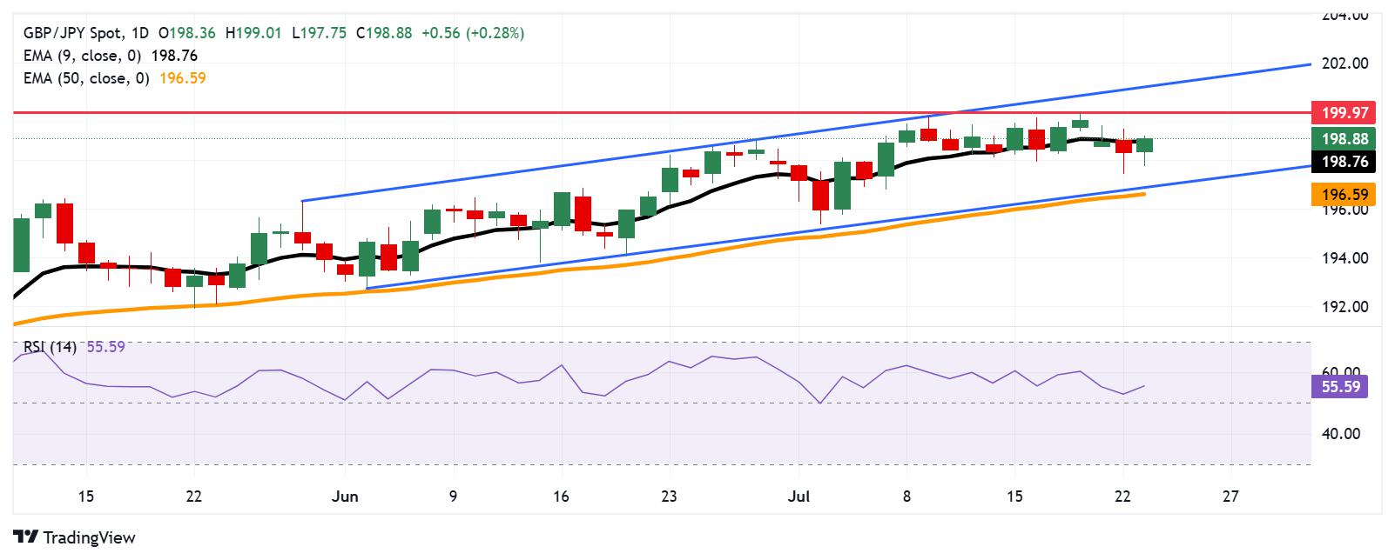Click the EMA (9, close, 0) legend
The image size is (1395, 560).
coord(83,56)
